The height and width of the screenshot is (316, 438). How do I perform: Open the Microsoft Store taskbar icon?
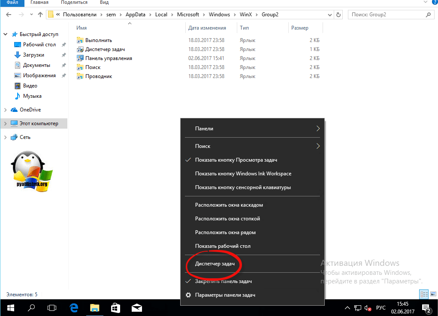[x=115, y=307]
